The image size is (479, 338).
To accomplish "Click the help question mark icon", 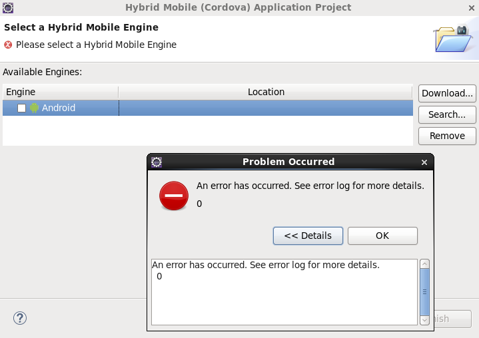I will [20, 318].
